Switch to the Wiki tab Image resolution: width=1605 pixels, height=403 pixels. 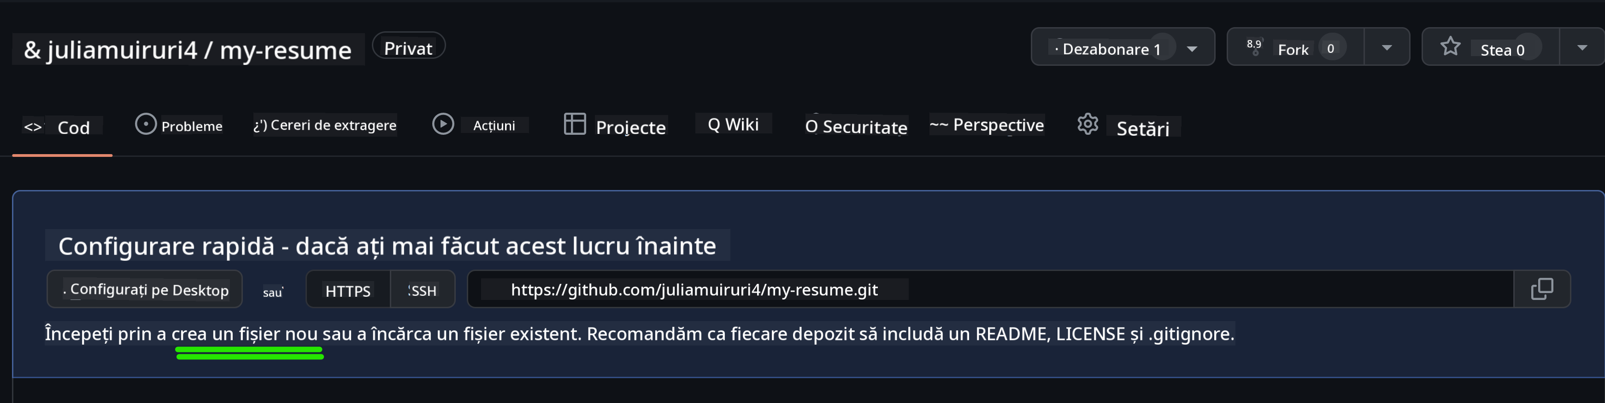[x=733, y=123]
